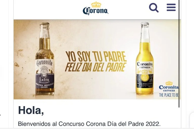Click the blue 'Extra' label on old bottle
The height and width of the screenshot is (129, 194).
coord(45,81)
